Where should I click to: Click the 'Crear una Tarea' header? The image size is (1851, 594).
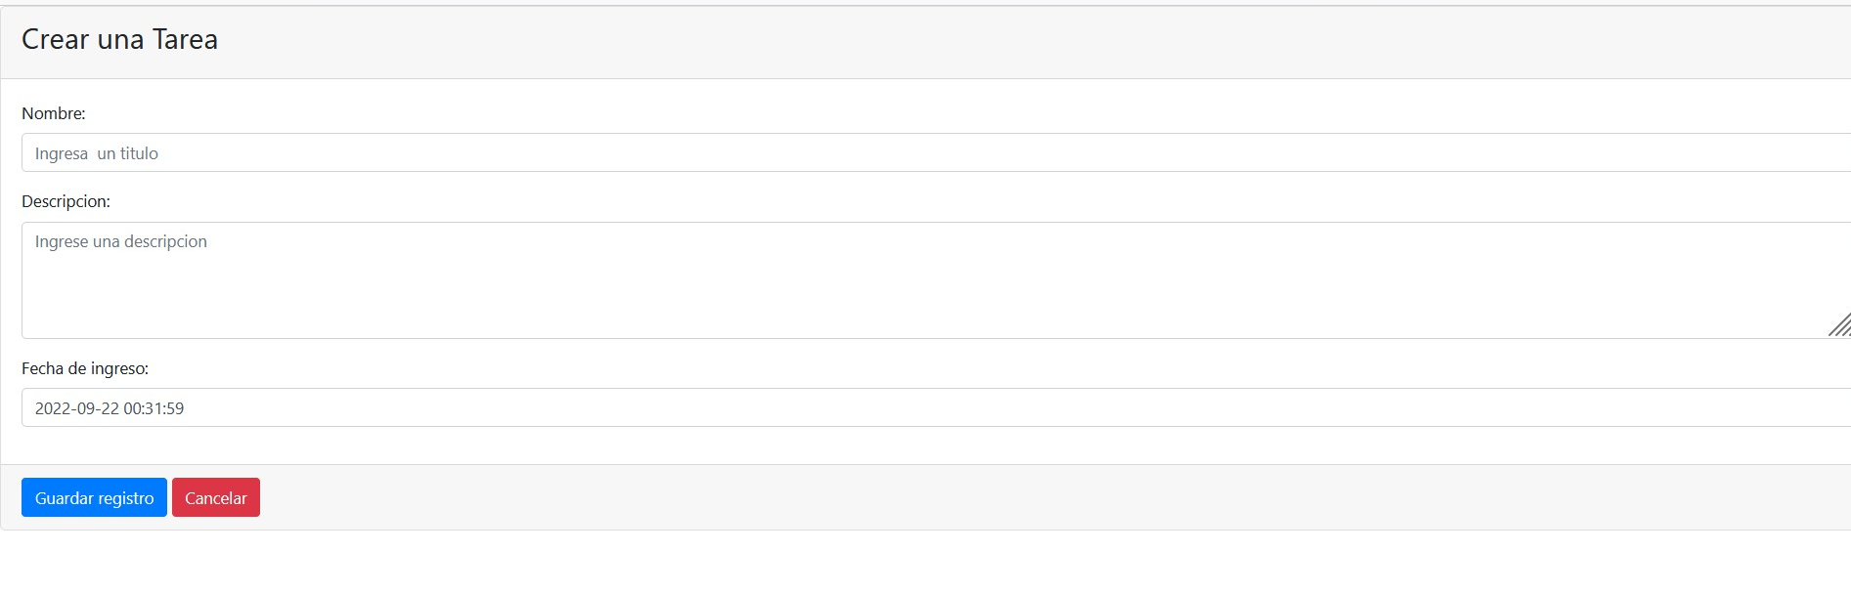(119, 39)
